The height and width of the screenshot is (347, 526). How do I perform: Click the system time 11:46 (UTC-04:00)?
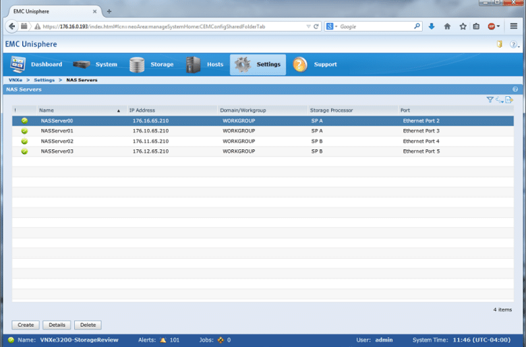click(481, 340)
